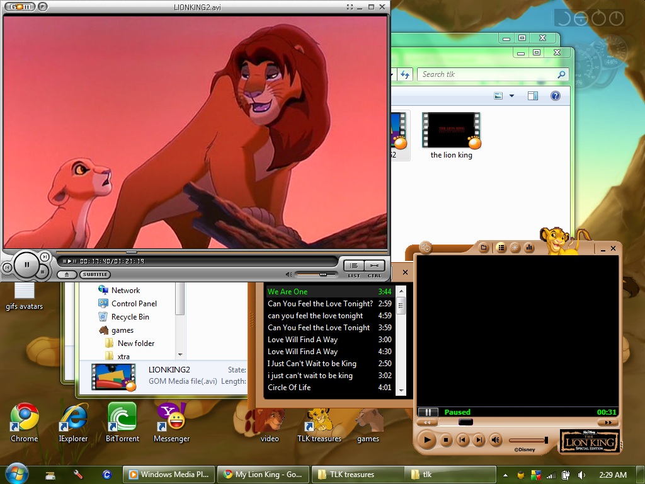This screenshot has height=484, width=645.
Task: Open the view options dropdown arrow in Explorer
Action: [511, 96]
